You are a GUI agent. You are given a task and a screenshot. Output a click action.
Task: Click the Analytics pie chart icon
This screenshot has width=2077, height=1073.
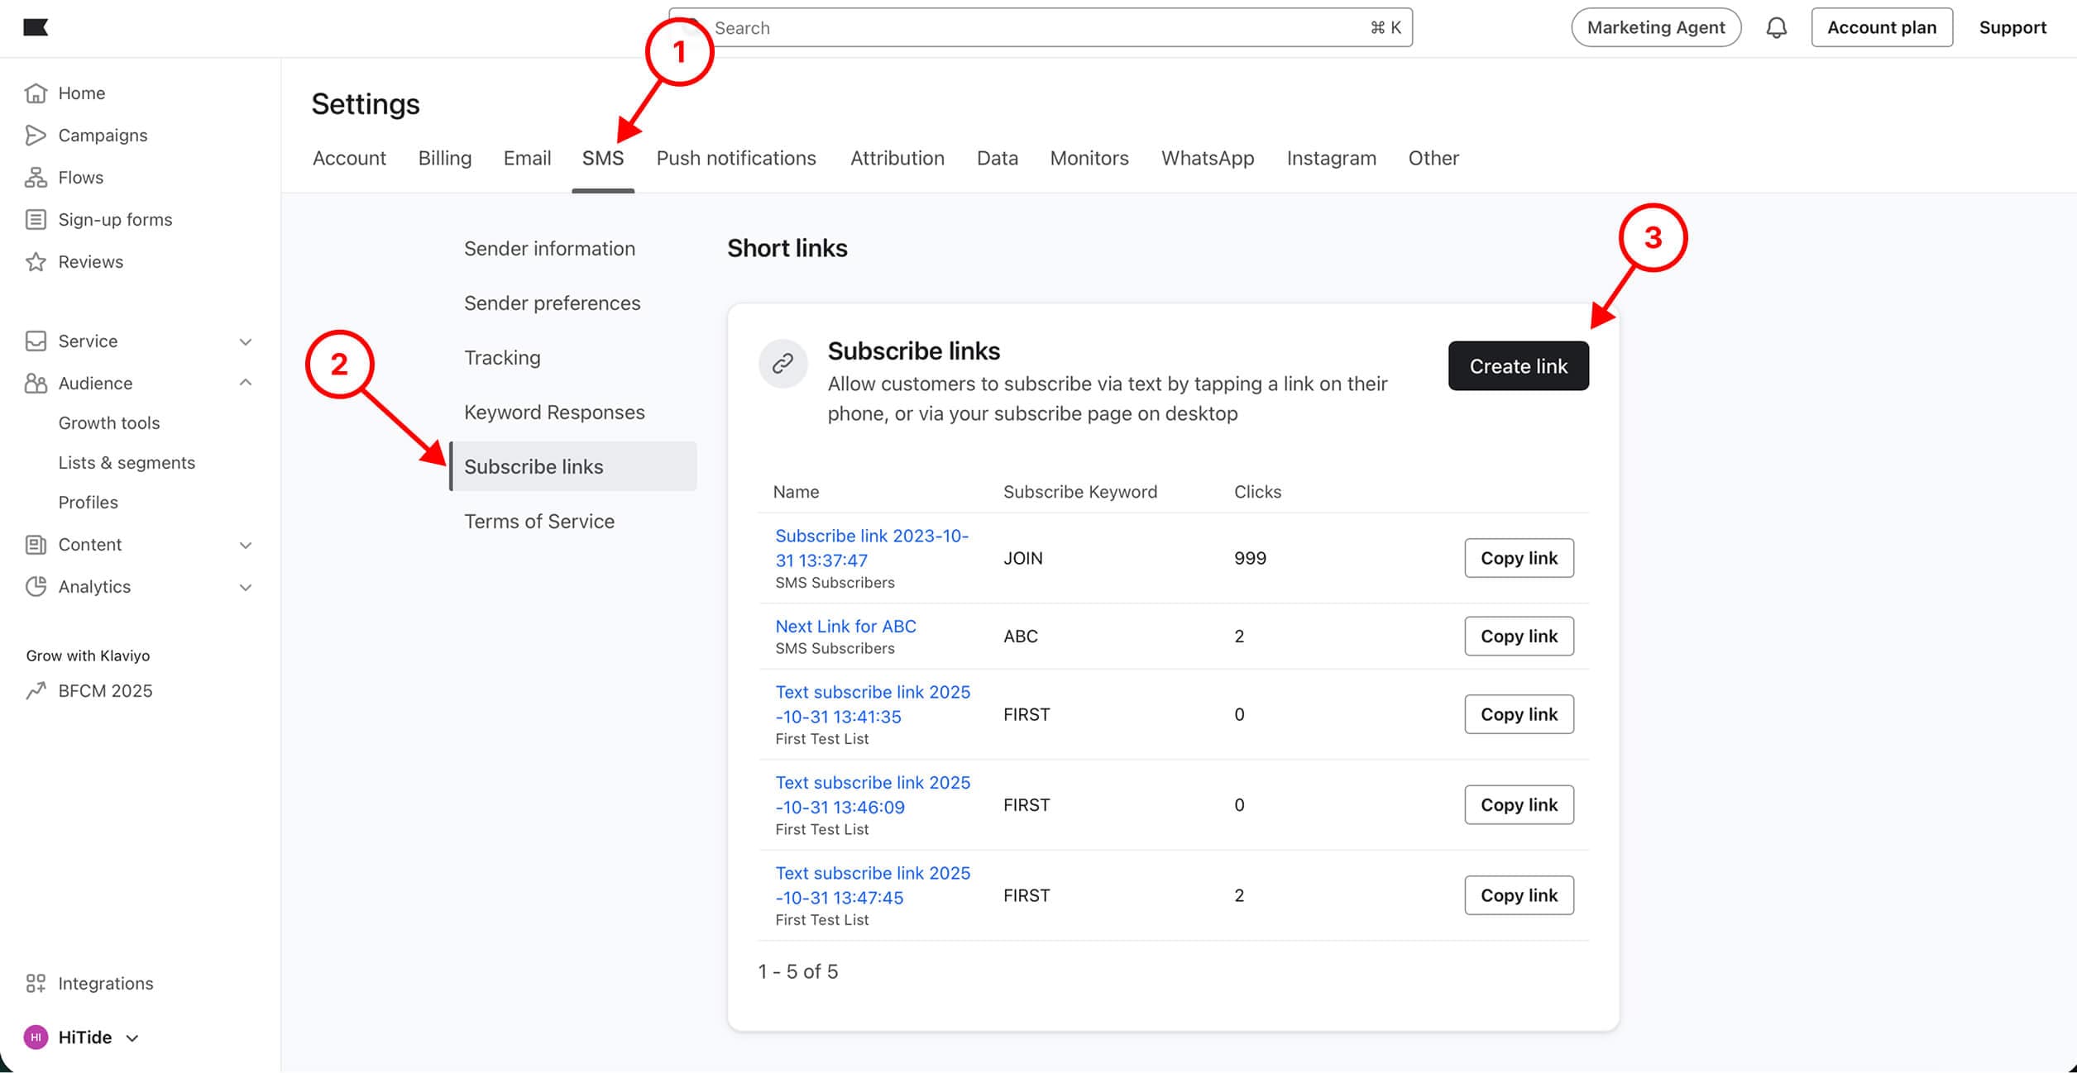pos(36,587)
